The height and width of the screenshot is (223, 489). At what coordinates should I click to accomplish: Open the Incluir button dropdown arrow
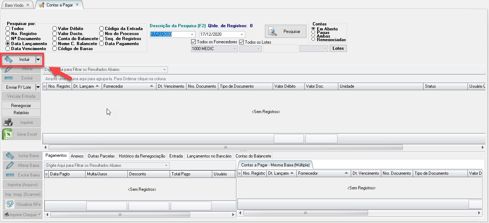click(38, 59)
